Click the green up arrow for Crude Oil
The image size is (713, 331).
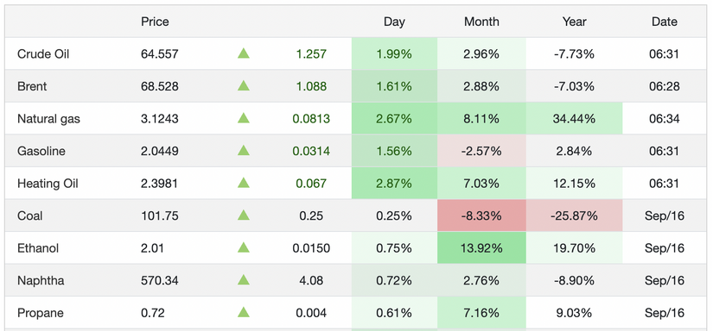point(243,54)
